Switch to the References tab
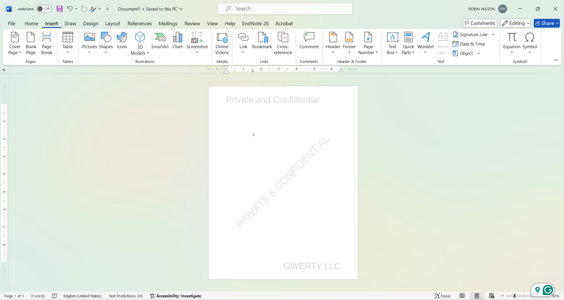The image size is (564, 300). click(x=140, y=24)
